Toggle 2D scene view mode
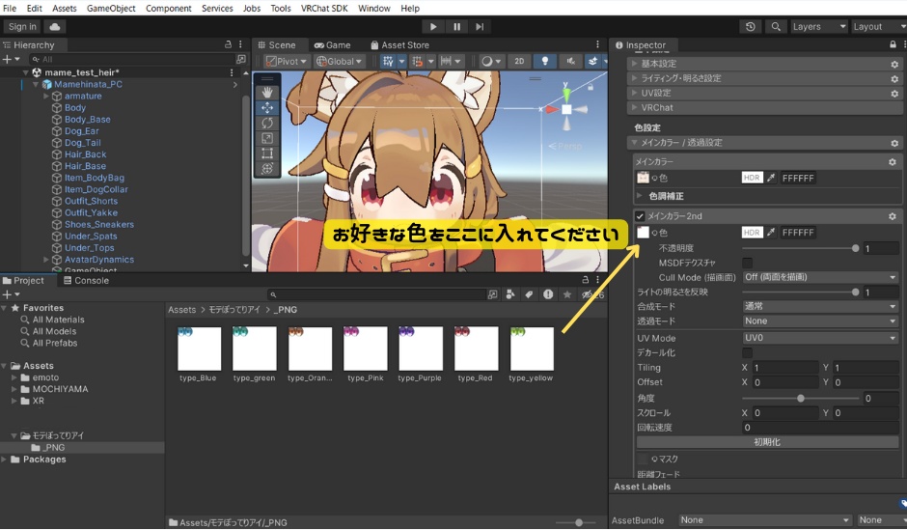This screenshot has width=907, height=530. (519, 61)
